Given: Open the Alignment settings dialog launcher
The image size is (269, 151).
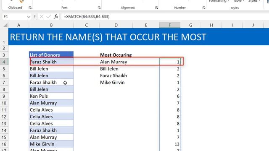Looking at the screenshot, I should (x=156, y=8).
